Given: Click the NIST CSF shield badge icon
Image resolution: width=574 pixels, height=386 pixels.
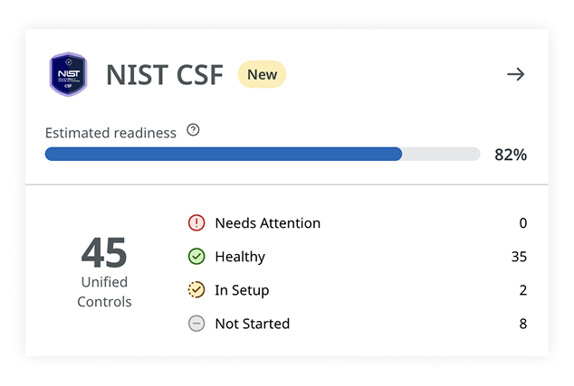Looking at the screenshot, I should [68, 74].
